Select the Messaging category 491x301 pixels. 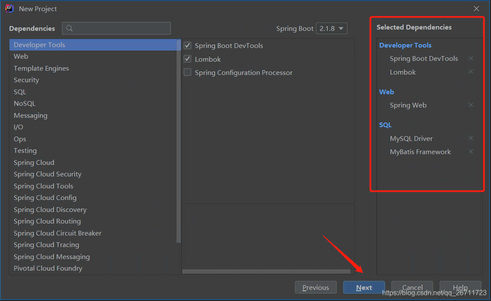[x=95, y=116]
